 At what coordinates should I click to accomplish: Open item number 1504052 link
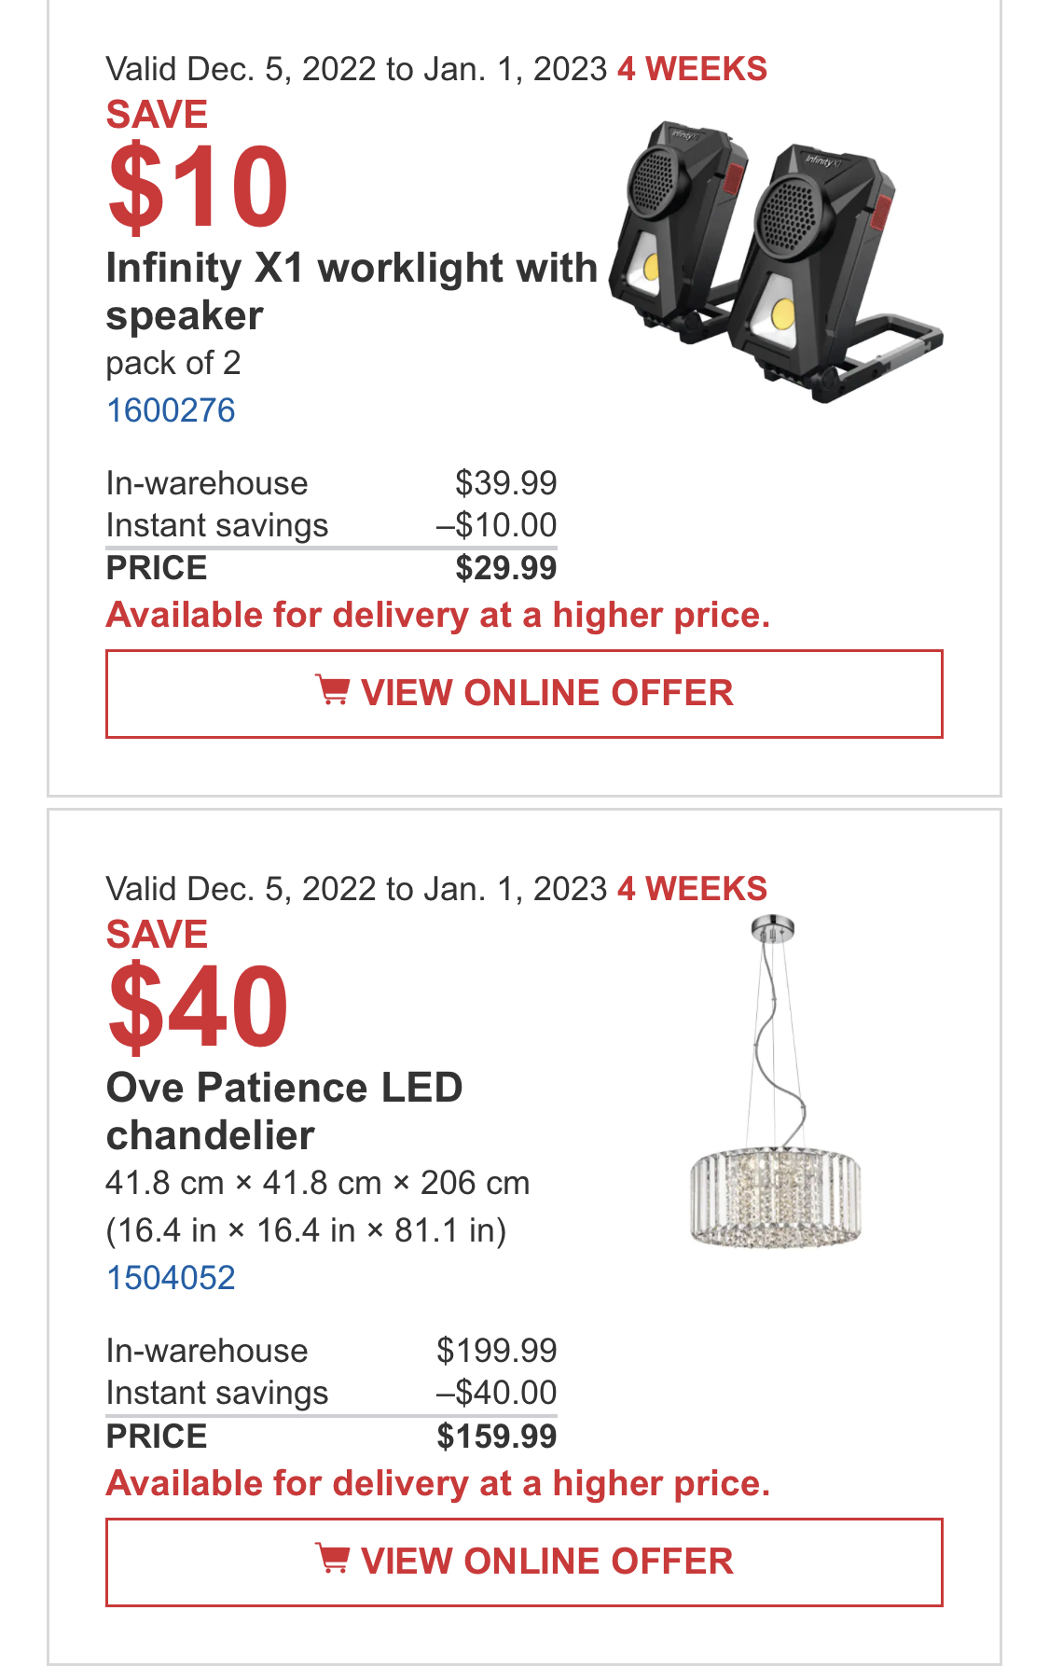(x=171, y=1278)
